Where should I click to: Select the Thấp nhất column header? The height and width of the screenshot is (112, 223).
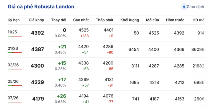(105, 20)
